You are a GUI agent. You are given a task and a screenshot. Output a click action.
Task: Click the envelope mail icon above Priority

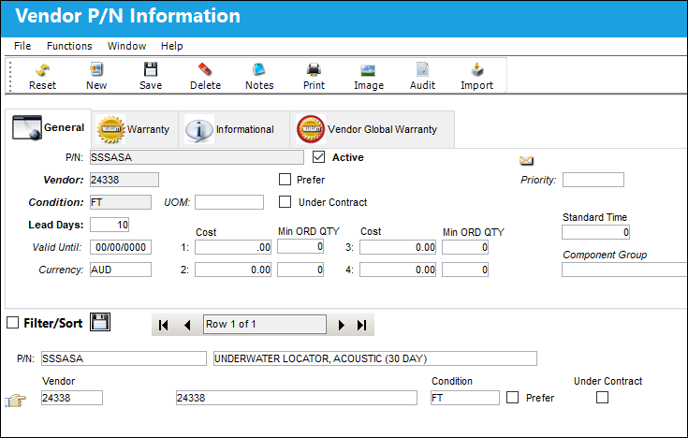tap(526, 161)
